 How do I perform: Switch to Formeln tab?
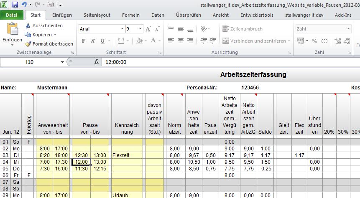130,15
